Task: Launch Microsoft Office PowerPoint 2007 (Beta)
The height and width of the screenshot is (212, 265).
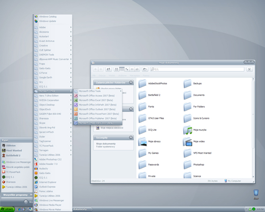Action: [x=98, y=114]
